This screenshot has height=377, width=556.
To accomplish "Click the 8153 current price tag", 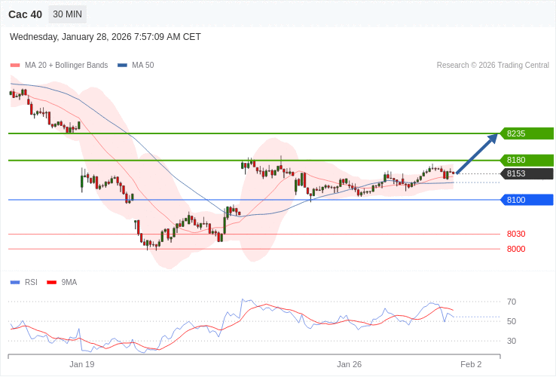I will click(x=526, y=173).
